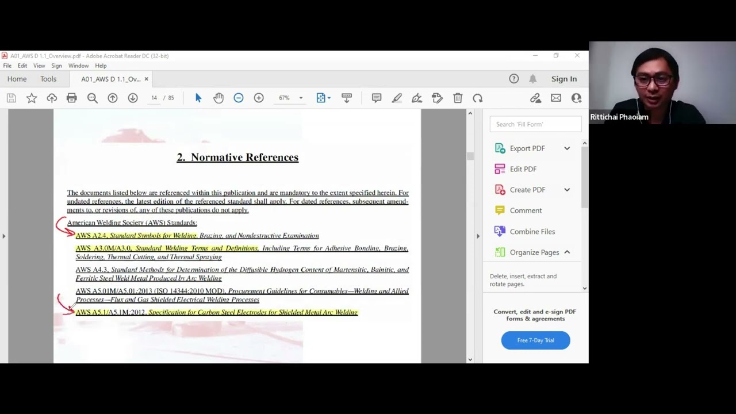Click the scrolling mode icon

[x=347, y=98]
